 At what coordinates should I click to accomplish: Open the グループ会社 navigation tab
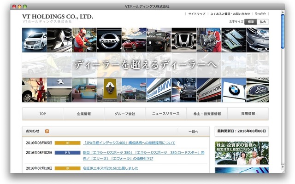tap(125, 114)
